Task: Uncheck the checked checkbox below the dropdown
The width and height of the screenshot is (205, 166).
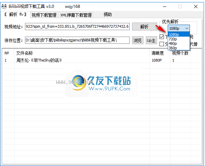Action: tap(162, 37)
